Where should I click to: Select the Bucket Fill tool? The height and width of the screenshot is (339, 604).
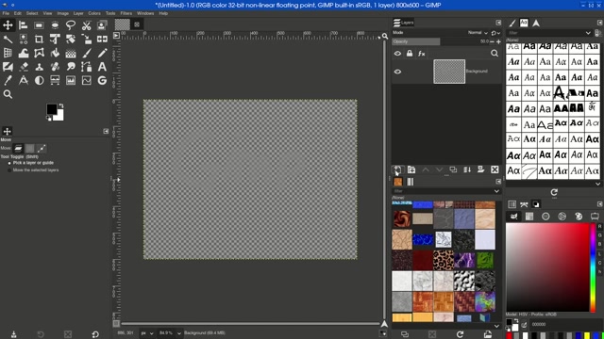[55, 53]
